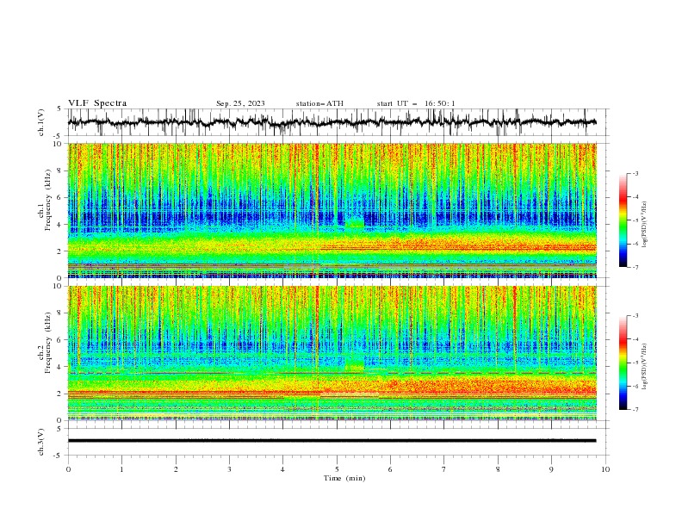This screenshot has width=682, height=527.
Task: Click the "3" time axis tick label
Action: (229, 469)
